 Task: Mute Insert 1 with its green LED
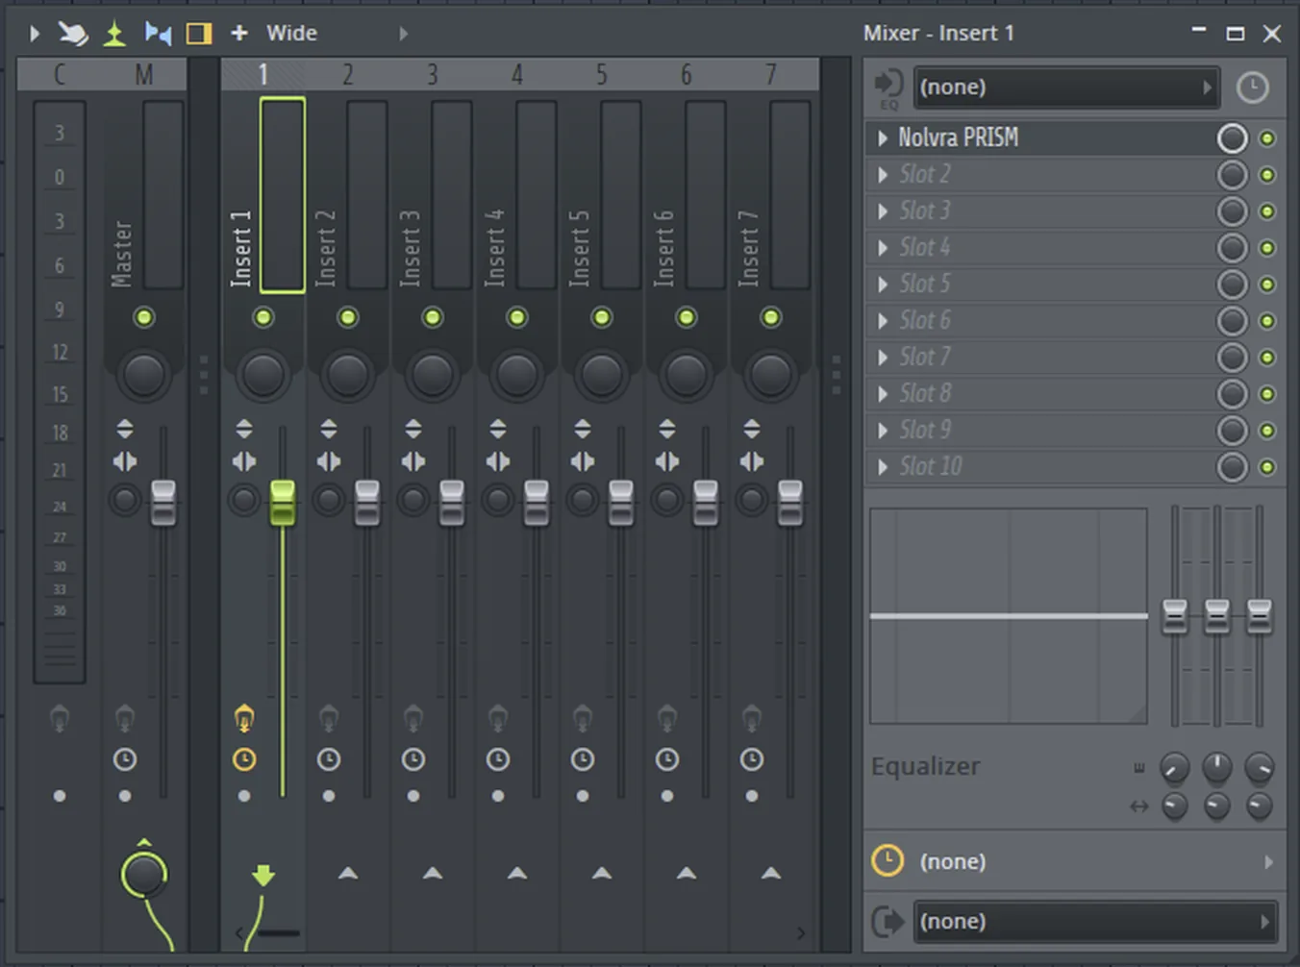click(x=263, y=317)
